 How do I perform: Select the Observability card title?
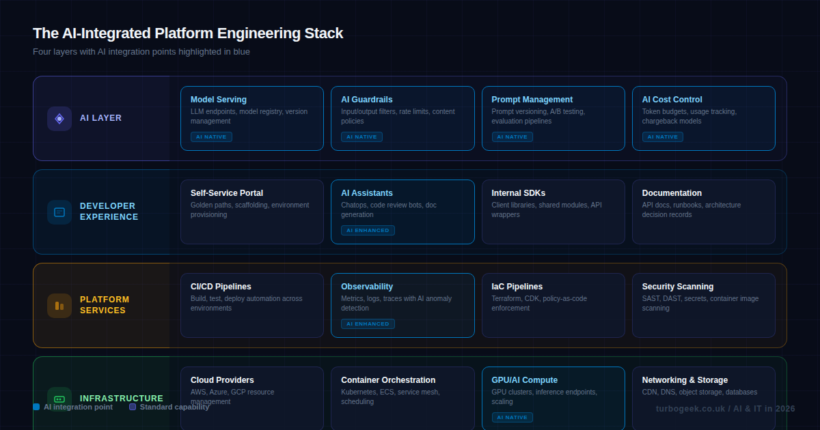[x=367, y=287]
